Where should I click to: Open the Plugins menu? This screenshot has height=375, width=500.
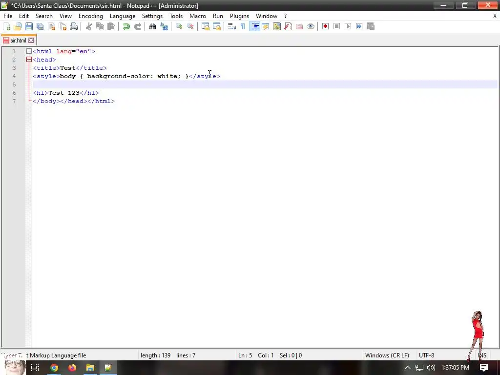(x=239, y=16)
